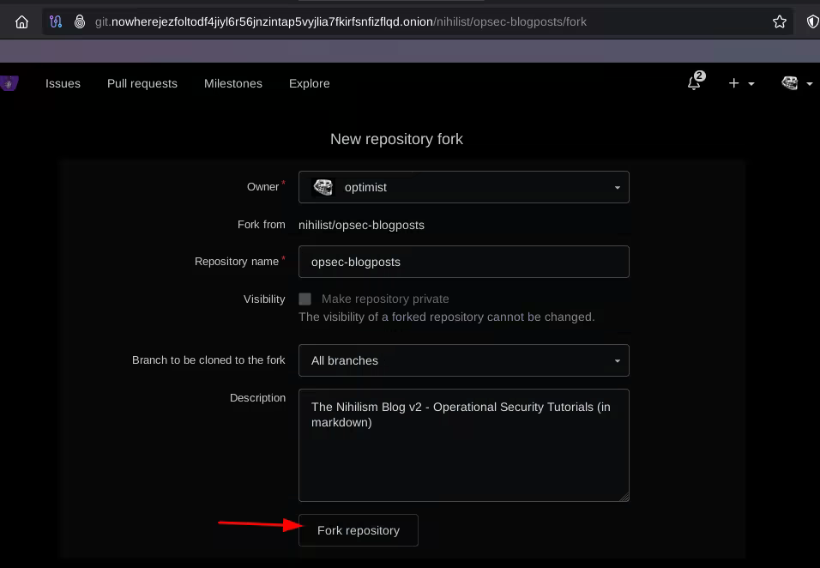Screen dimensions: 820x568
Task: Open the Tor circuit display icon
Action: [x=56, y=21]
